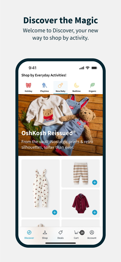Select the Holiday bow icon
This screenshot has width=121, height=262.
(x=28, y=85)
